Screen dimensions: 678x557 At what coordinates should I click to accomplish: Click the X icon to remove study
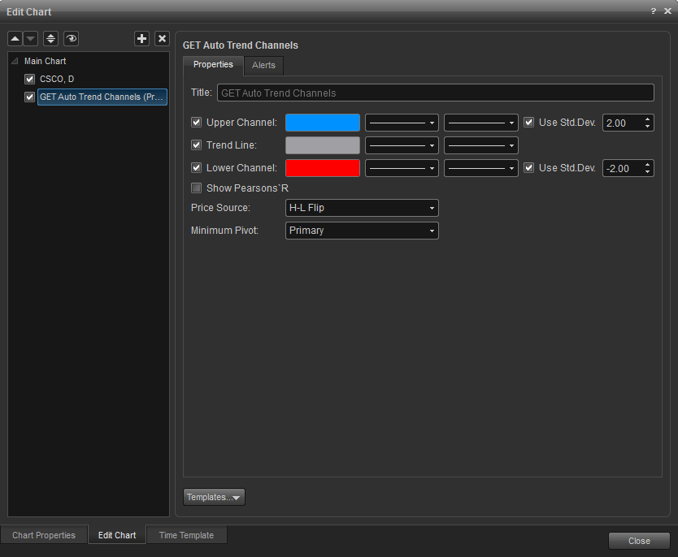click(162, 39)
